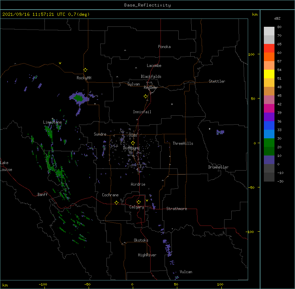Click the yellow diamond marker south of RedDeer
This screenshot has width=295, height=289.
146,96
